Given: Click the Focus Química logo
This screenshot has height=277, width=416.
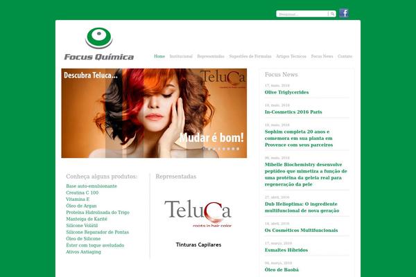Looking at the screenshot, I should (99, 44).
